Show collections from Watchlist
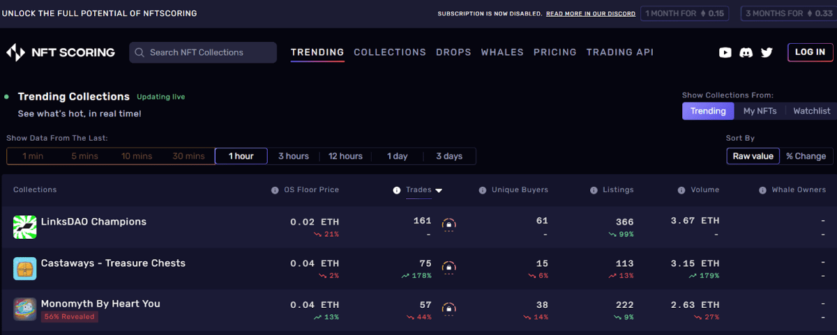This screenshot has width=837, height=335. (812, 111)
